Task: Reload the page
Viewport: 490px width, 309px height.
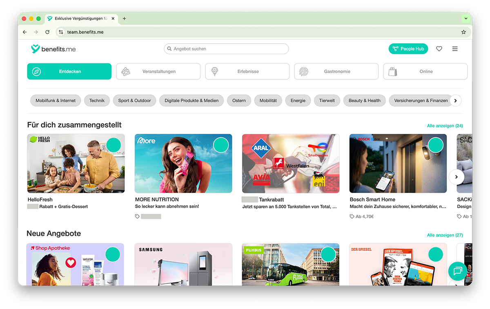Action: [47, 32]
